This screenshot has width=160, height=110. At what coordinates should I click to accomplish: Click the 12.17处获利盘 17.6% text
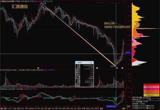pyautogui.click(x=140, y=102)
